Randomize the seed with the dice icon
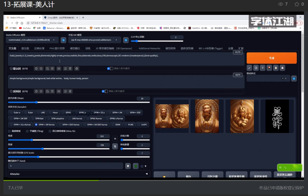Image resolution: width=308 pixels, height=196 pixels. click(x=128, y=166)
